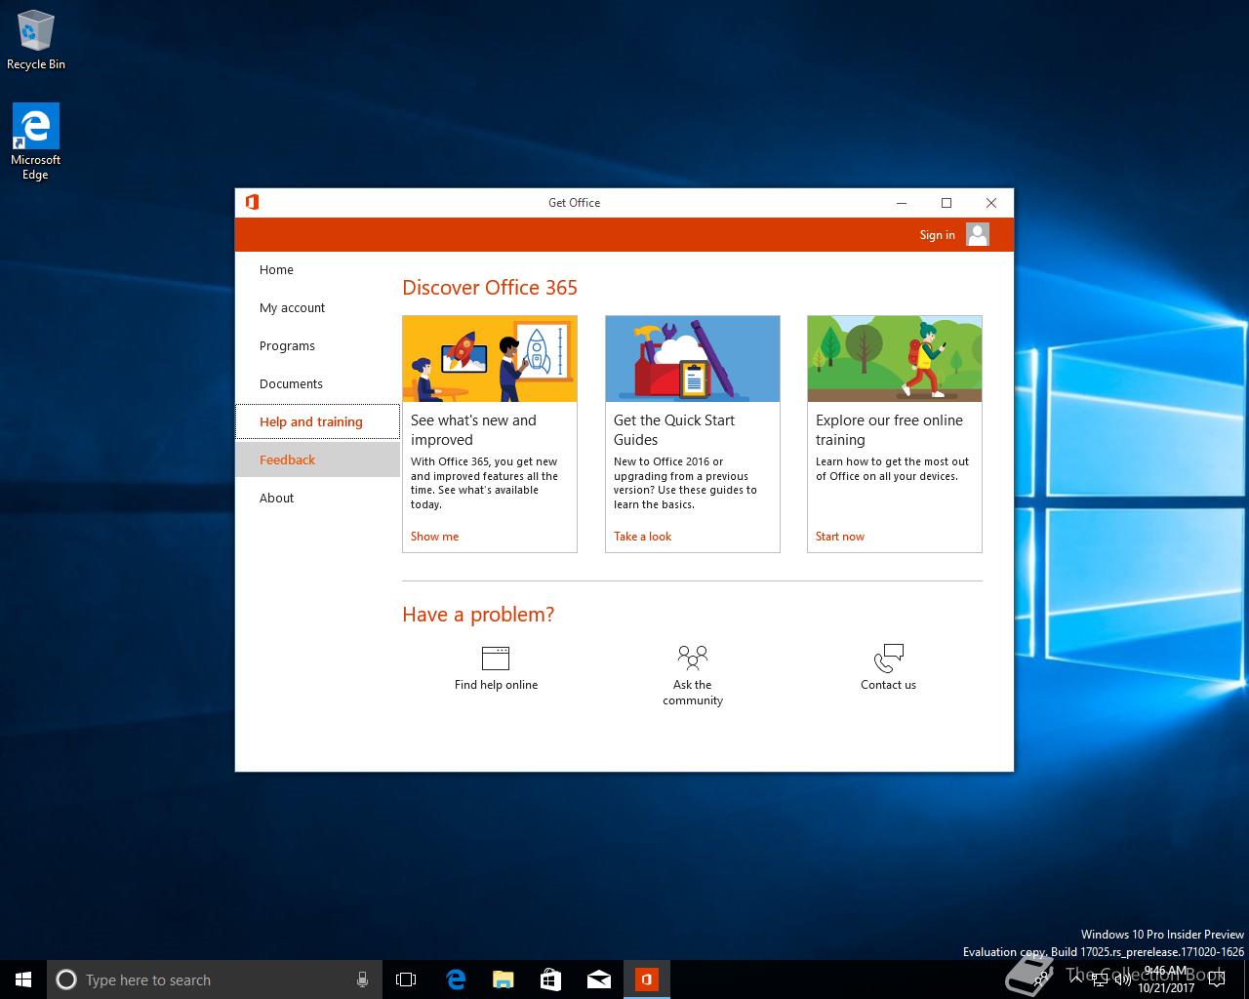This screenshot has width=1249, height=999.
Task: Click the Office logo in the title bar
Action: point(252,202)
